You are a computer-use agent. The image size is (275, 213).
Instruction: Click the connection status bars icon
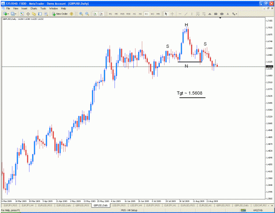click(x=243, y=210)
